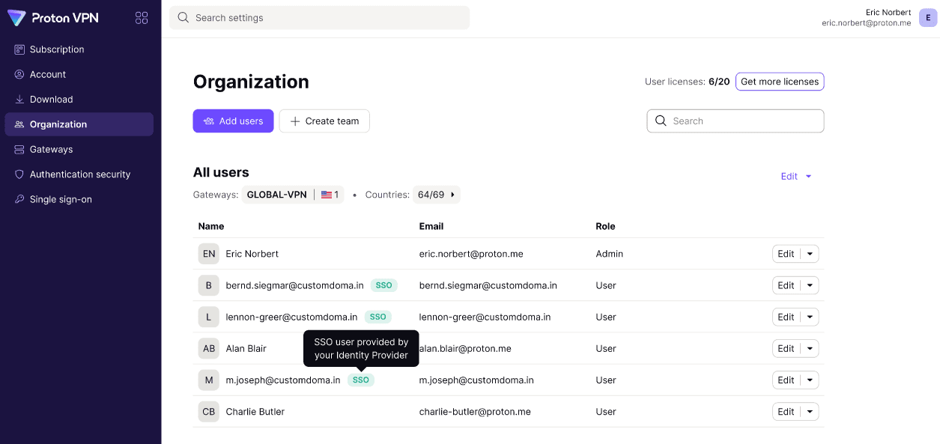940x444 pixels.
Task: Open the dropdown arrow for Charlie Butler's row
Action: [x=810, y=412]
